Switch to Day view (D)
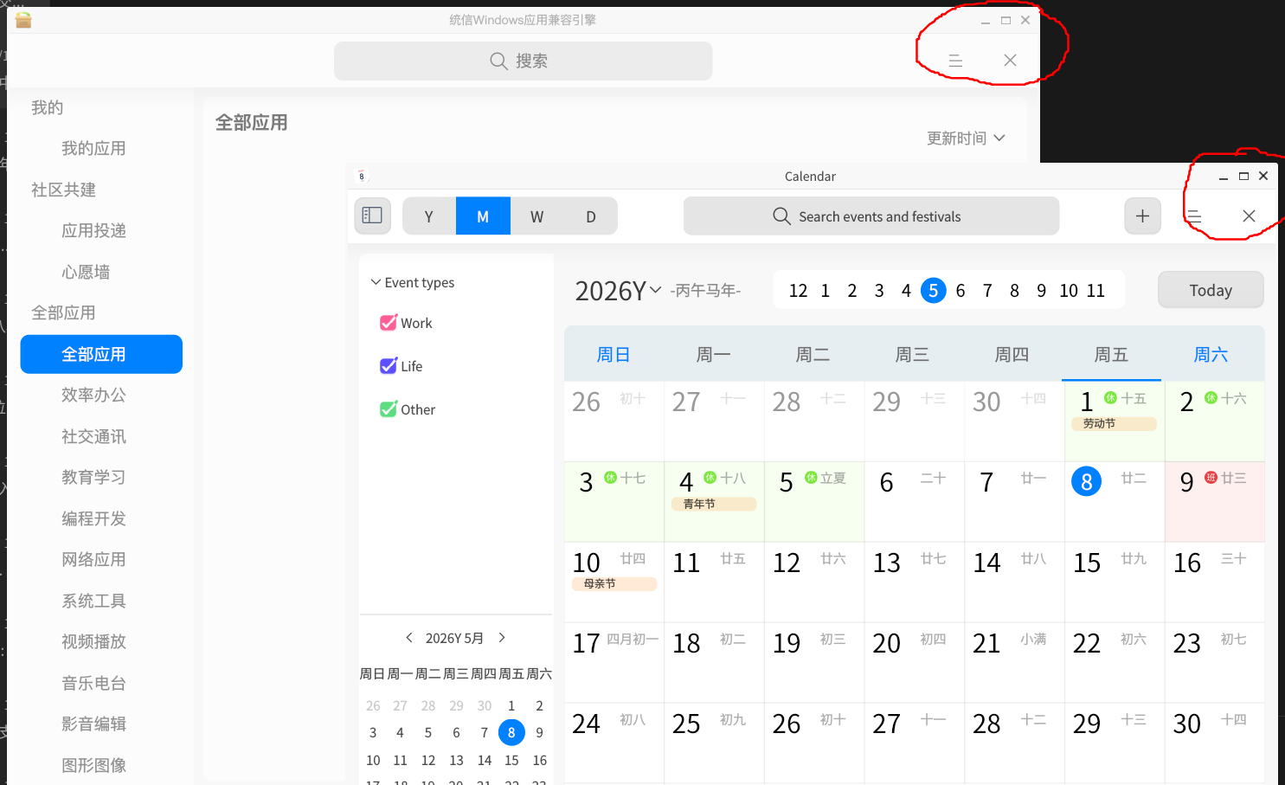Viewport: 1285px width, 785px height. [x=591, y=216]
